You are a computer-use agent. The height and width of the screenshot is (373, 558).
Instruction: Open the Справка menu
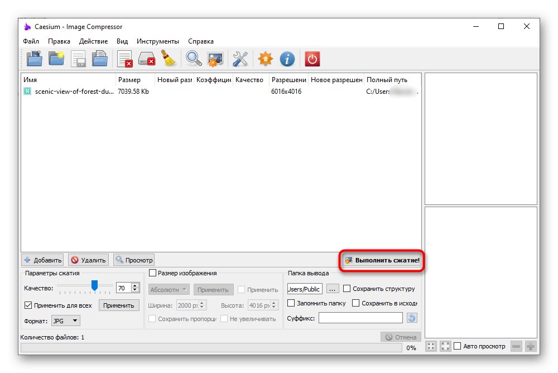coord(201,41)
